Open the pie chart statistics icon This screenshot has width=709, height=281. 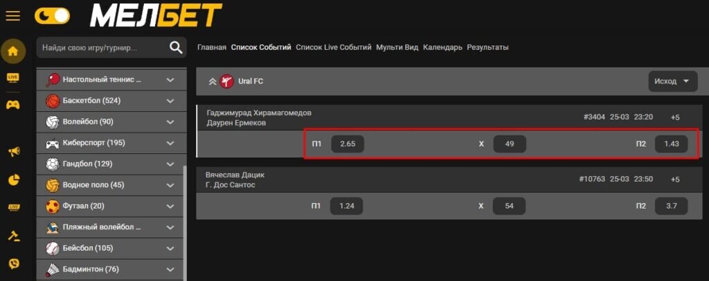pos(14,180)
